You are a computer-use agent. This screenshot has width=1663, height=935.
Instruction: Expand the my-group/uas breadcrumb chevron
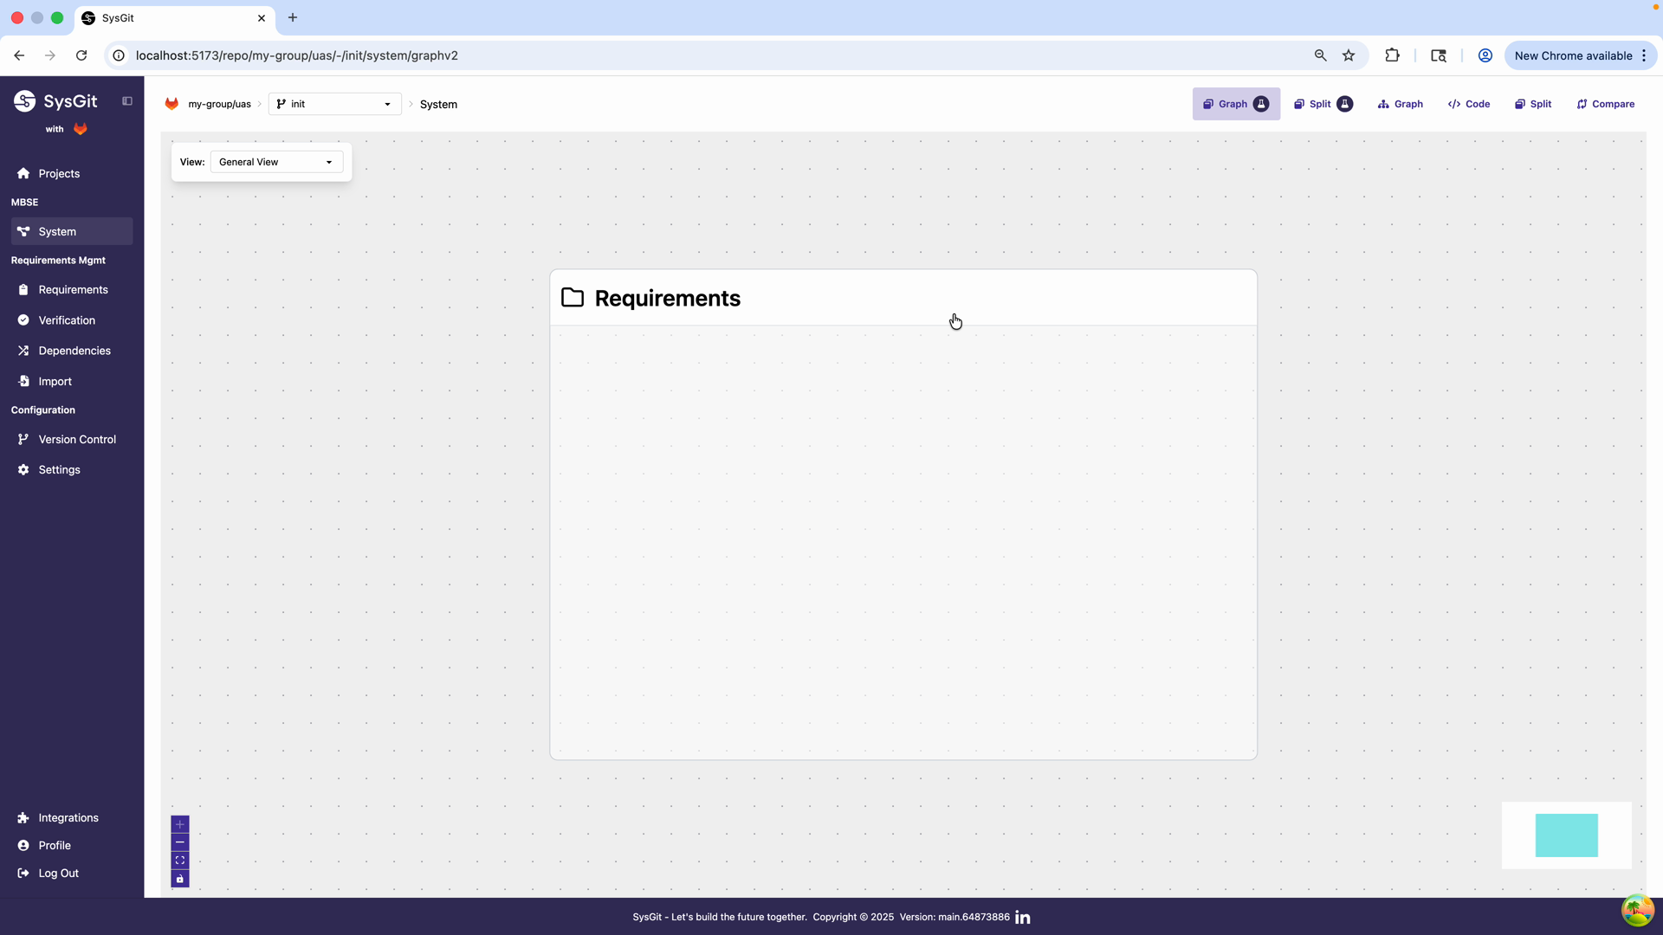pyautogui.click(x=259, y=104)
